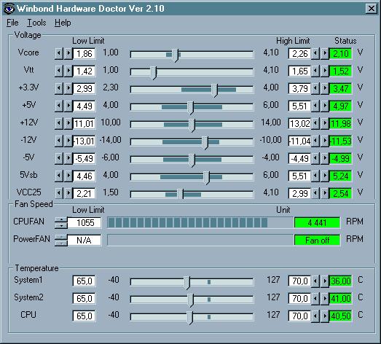Decrease CPU high temperature limit
The width and height of the screenshot is (381, 344).
(315, 316)
